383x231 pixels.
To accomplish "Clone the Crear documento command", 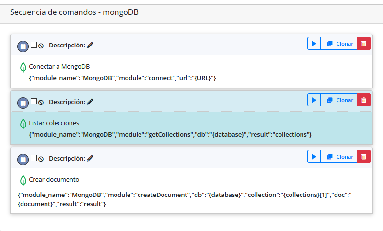I will [x=339, y=157].
